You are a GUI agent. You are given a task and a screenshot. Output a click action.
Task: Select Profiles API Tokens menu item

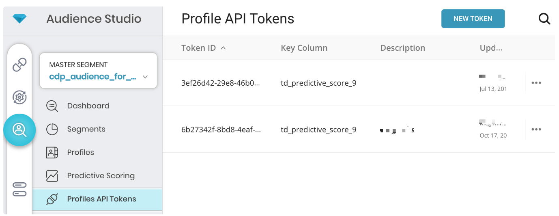point(101,199)
